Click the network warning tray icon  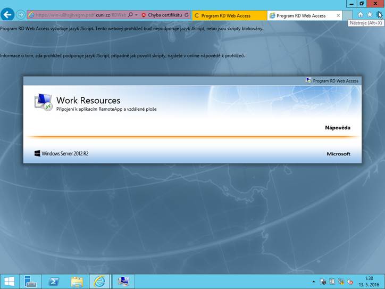[340, 282]
